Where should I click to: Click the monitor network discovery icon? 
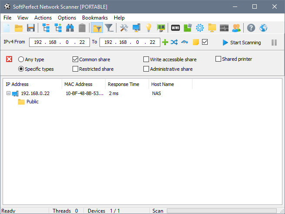pyautogui.click(x=136, y=28)
